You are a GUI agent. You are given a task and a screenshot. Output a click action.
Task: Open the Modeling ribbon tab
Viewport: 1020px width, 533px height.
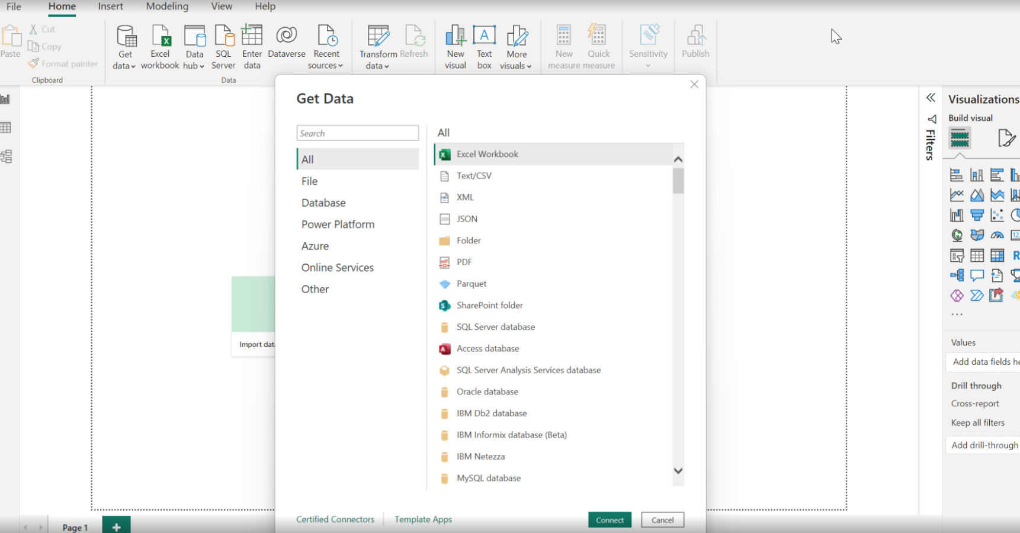point(167,7)
